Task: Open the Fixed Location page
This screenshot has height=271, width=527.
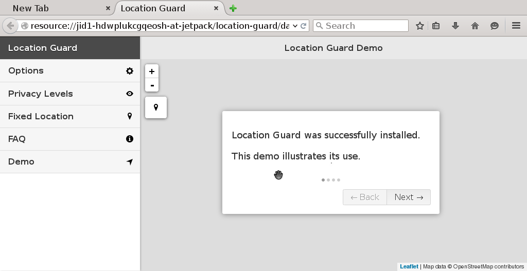Action: [x=70, y=117]
